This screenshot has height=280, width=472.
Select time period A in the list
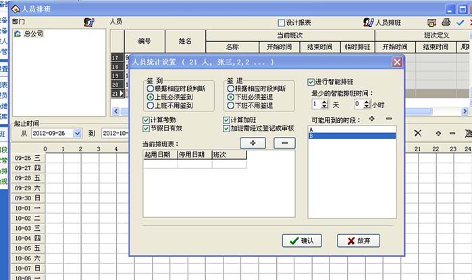tap(352, 130)
